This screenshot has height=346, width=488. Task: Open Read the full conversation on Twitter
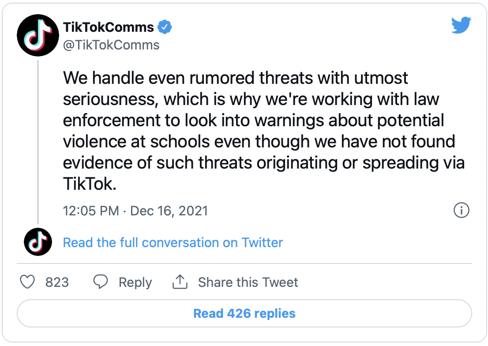point(173,242)
